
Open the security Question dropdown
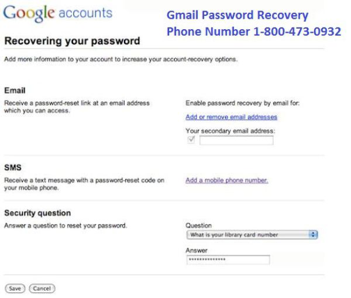[x=250, y=235]
